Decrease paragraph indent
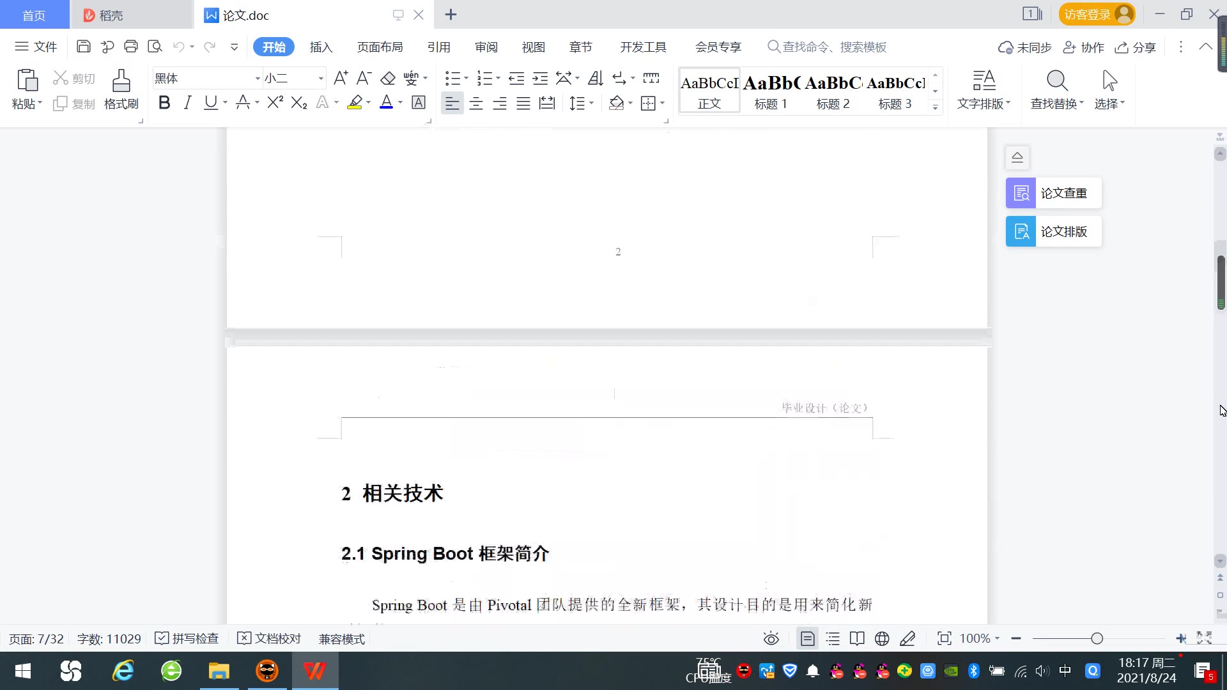Viewport: 1227px width, 690px height. tap(516, 78)
